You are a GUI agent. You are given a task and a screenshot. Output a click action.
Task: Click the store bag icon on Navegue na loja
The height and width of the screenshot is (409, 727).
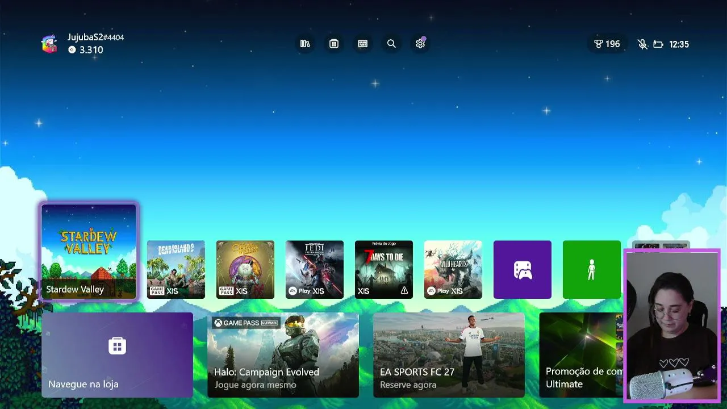coord(117,345)
